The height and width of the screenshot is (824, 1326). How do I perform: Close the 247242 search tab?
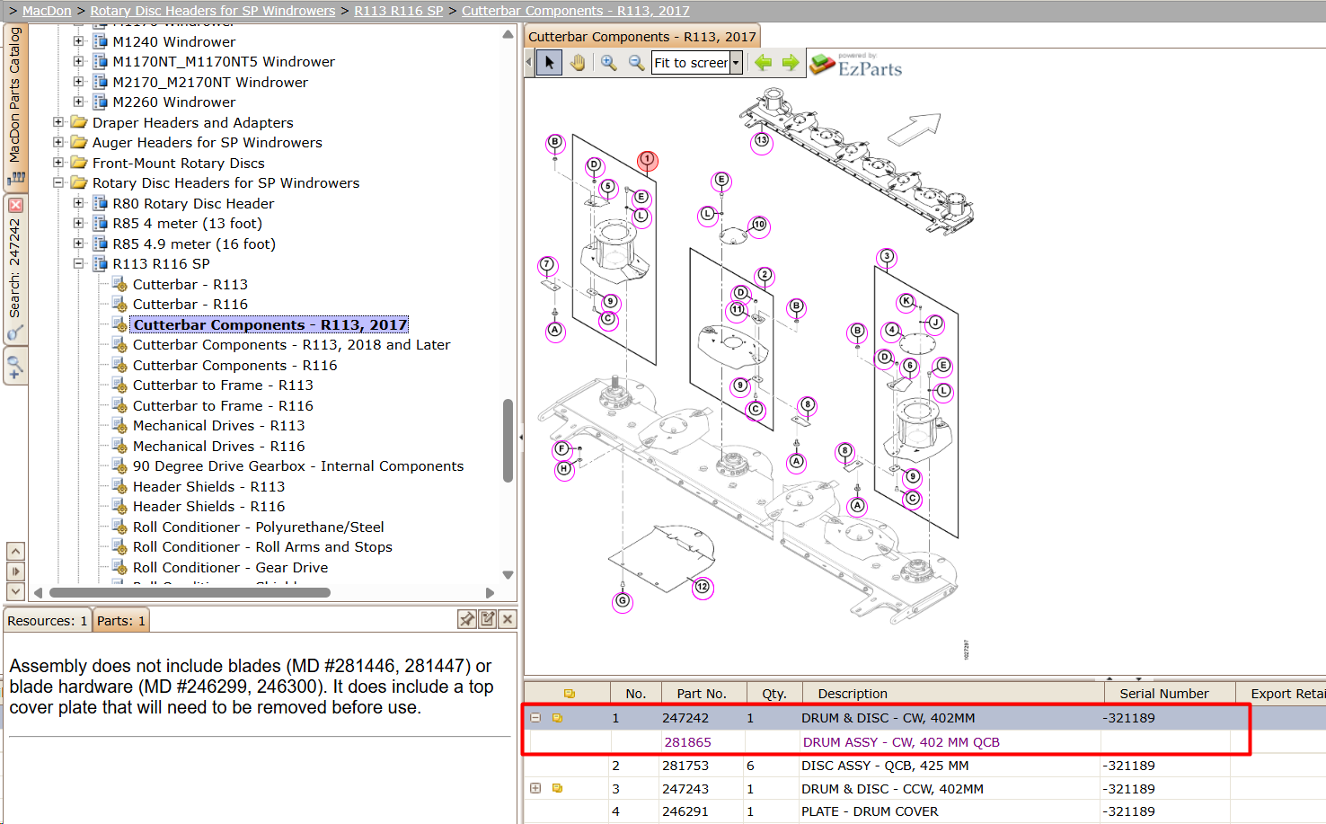click(15, 205)
